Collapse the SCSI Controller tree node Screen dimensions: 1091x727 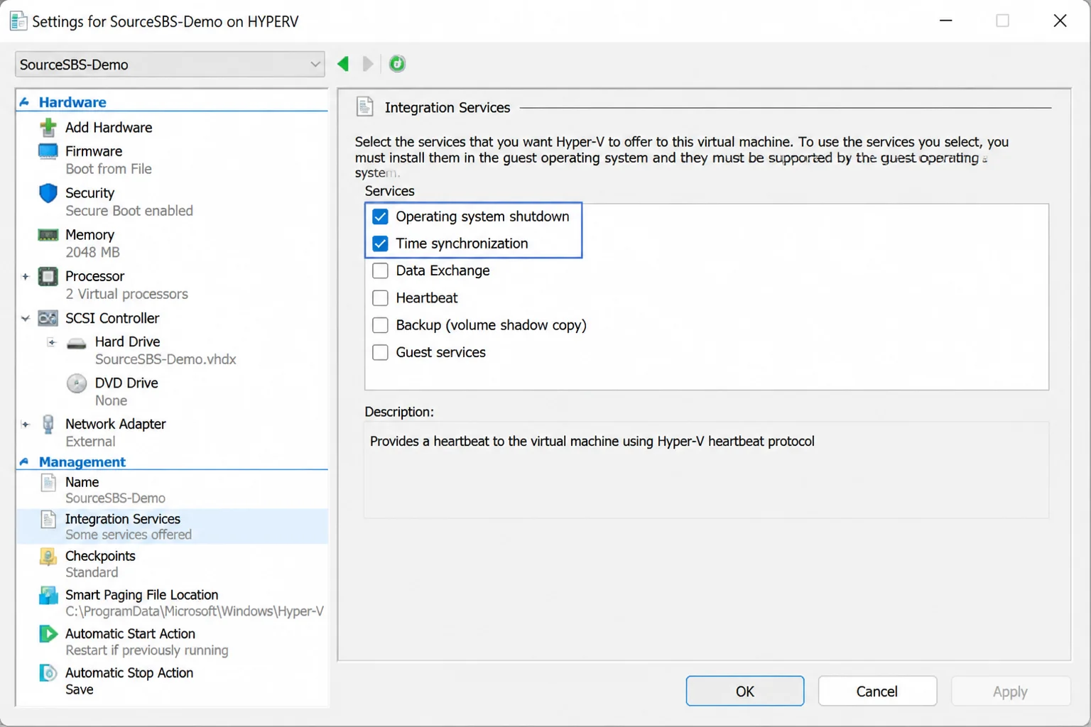click(26, 318)
